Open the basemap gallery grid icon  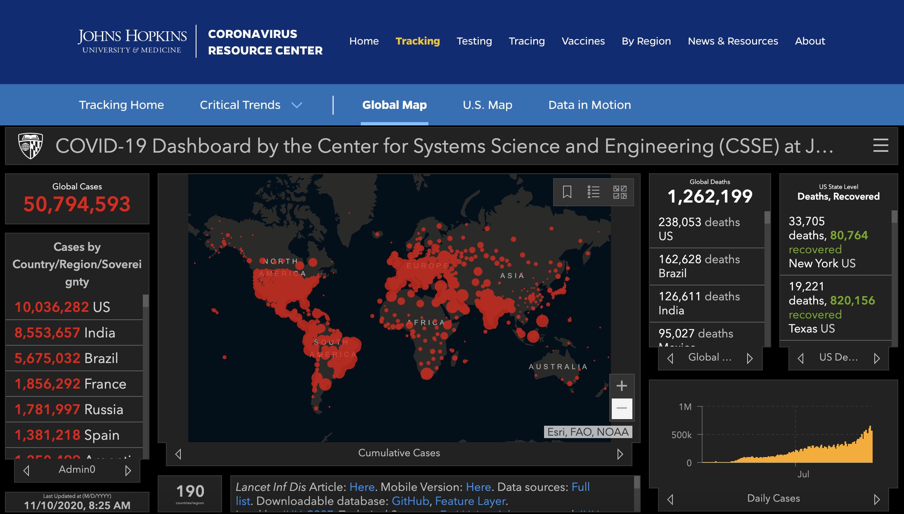tap(620, 192)
